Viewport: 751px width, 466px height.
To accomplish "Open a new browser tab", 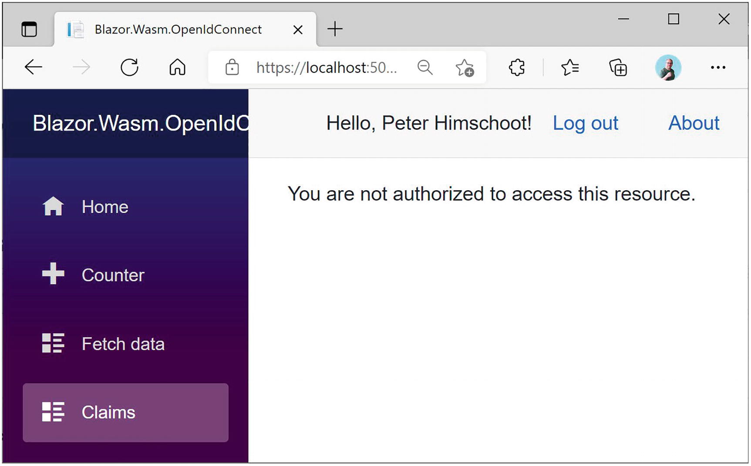I will (335, 29).
